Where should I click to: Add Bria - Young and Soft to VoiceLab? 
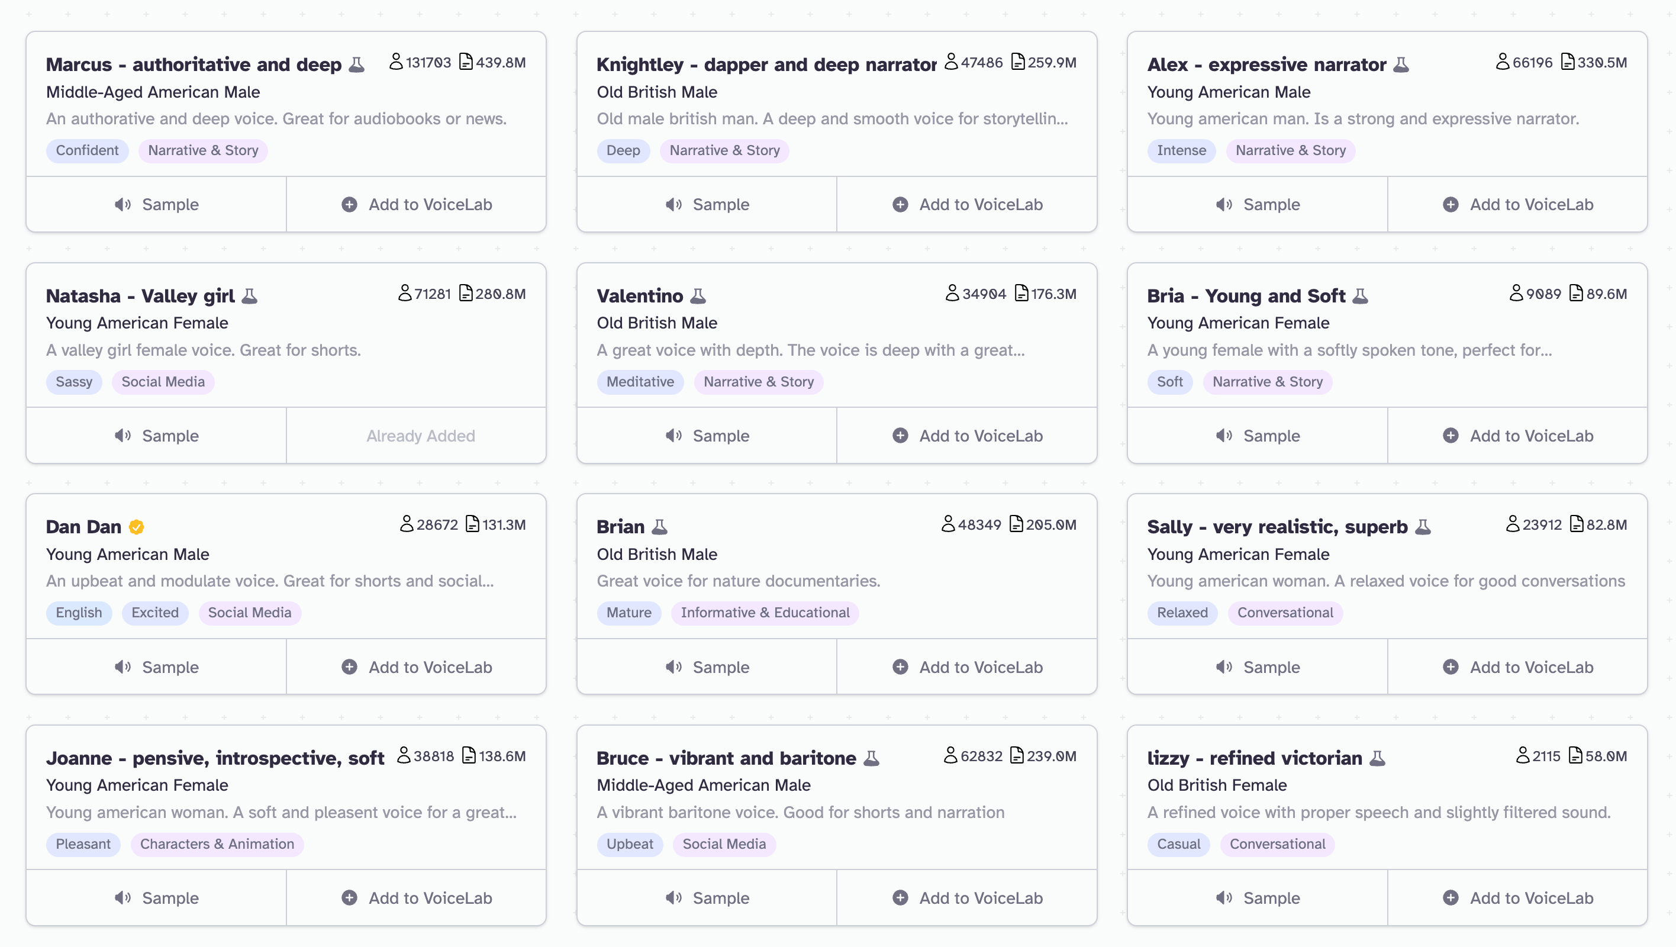pos(1517,436)
